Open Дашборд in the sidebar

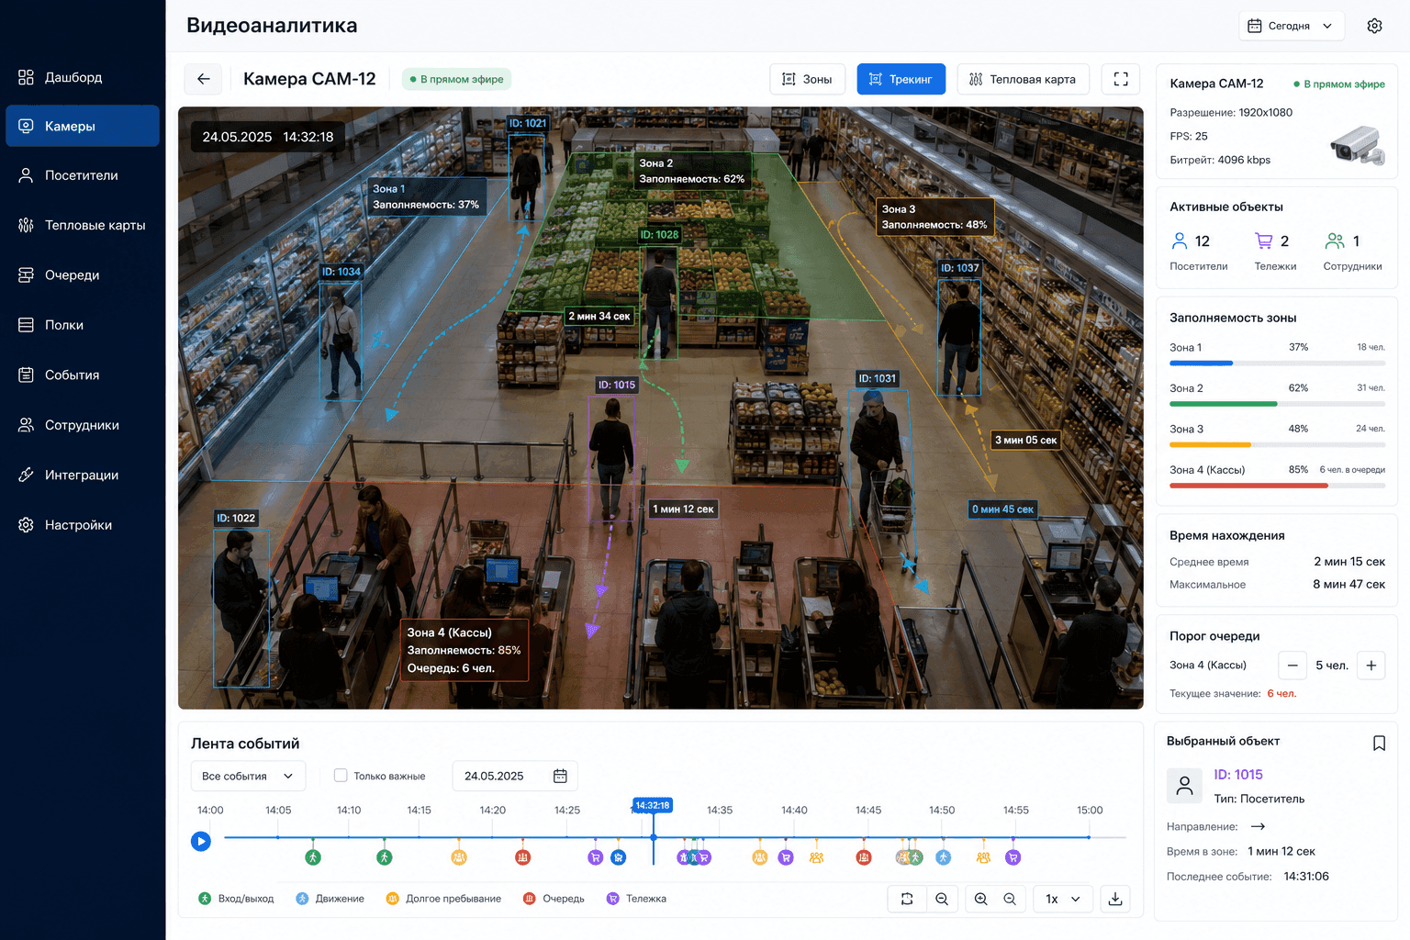point(83,77)
